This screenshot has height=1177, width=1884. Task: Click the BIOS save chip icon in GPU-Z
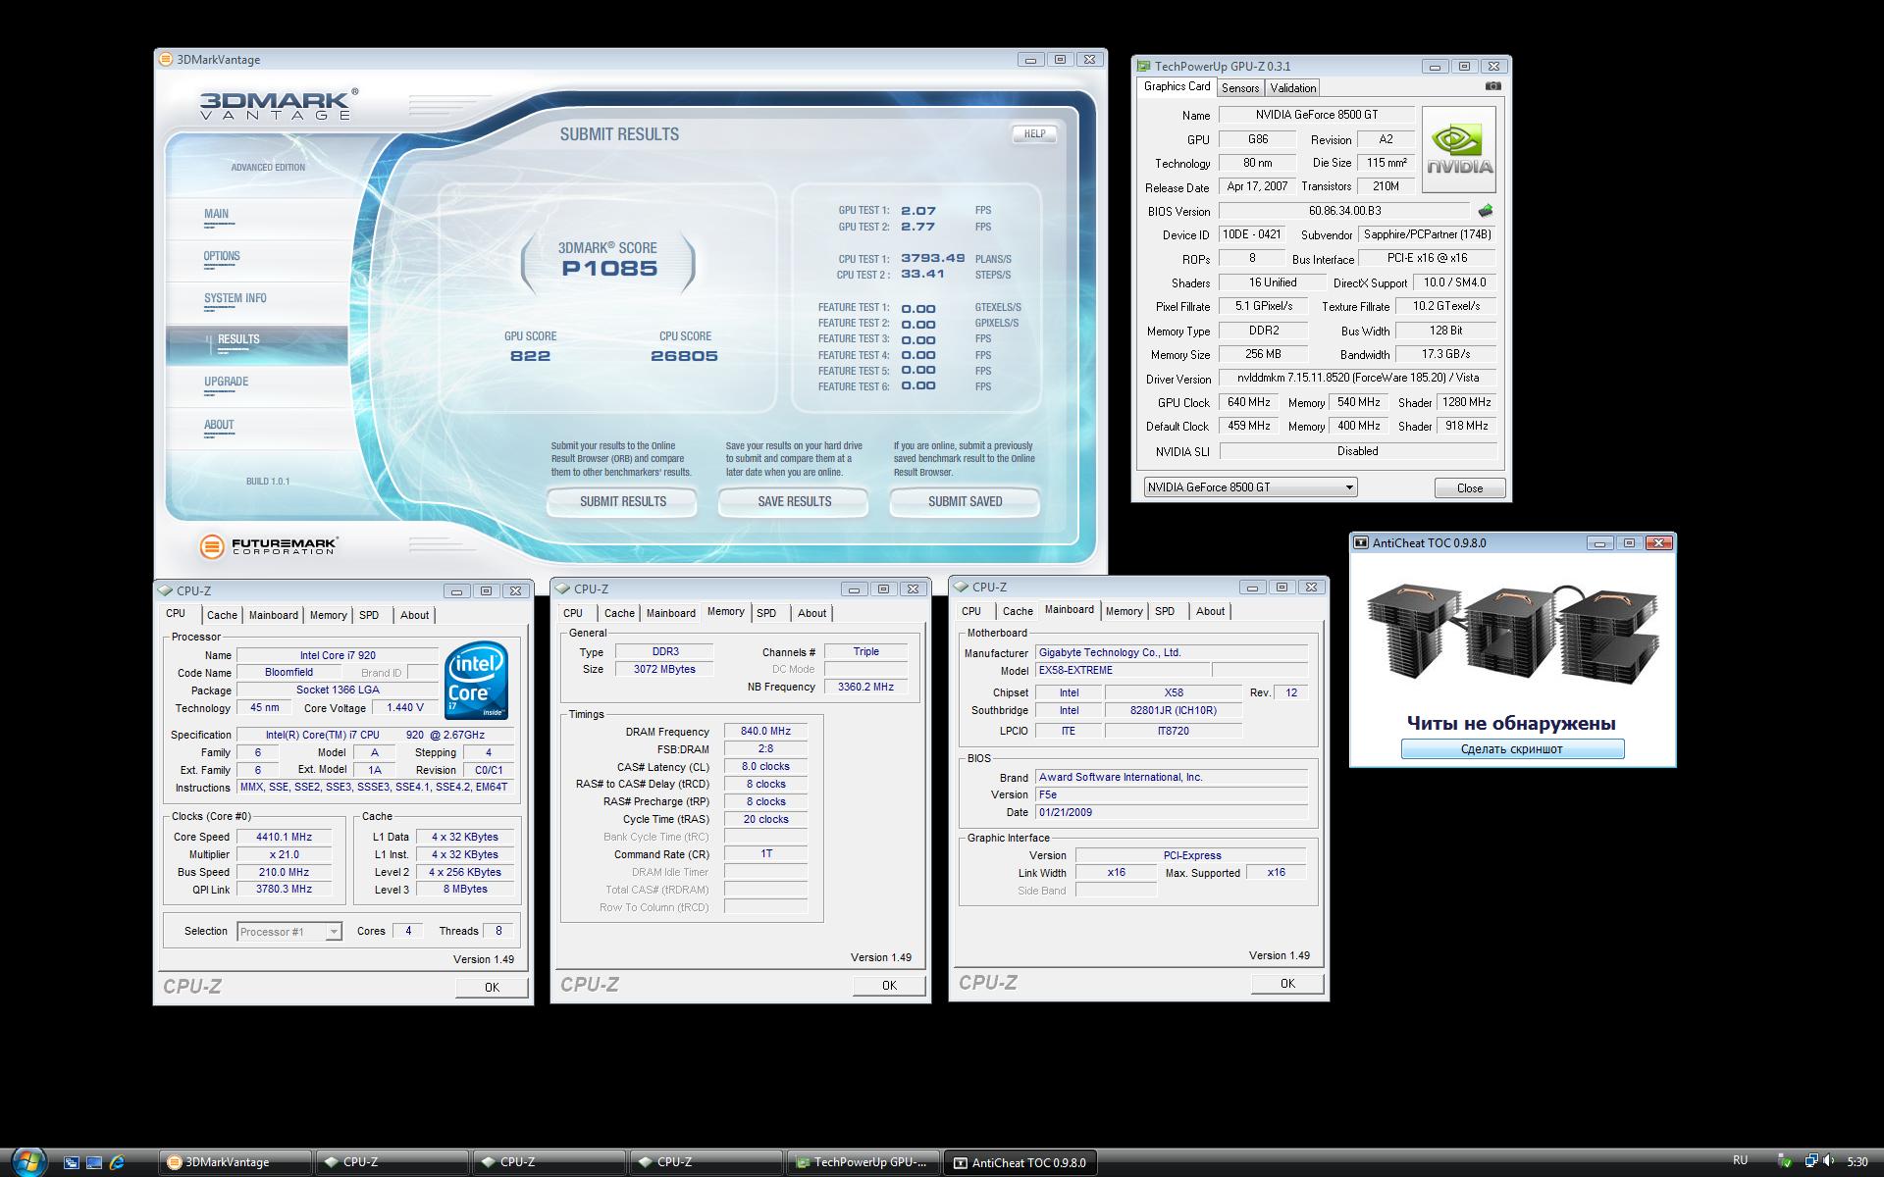point(1486,211)
